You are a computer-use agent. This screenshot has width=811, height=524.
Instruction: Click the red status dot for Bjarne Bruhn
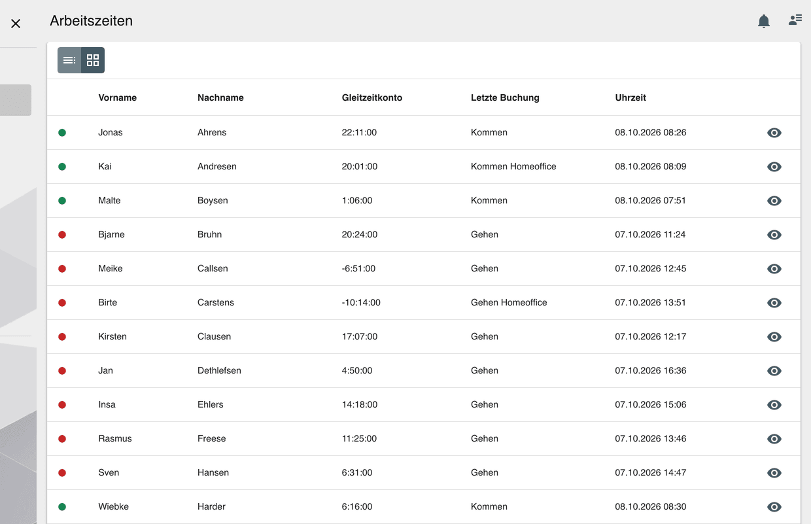62,234
